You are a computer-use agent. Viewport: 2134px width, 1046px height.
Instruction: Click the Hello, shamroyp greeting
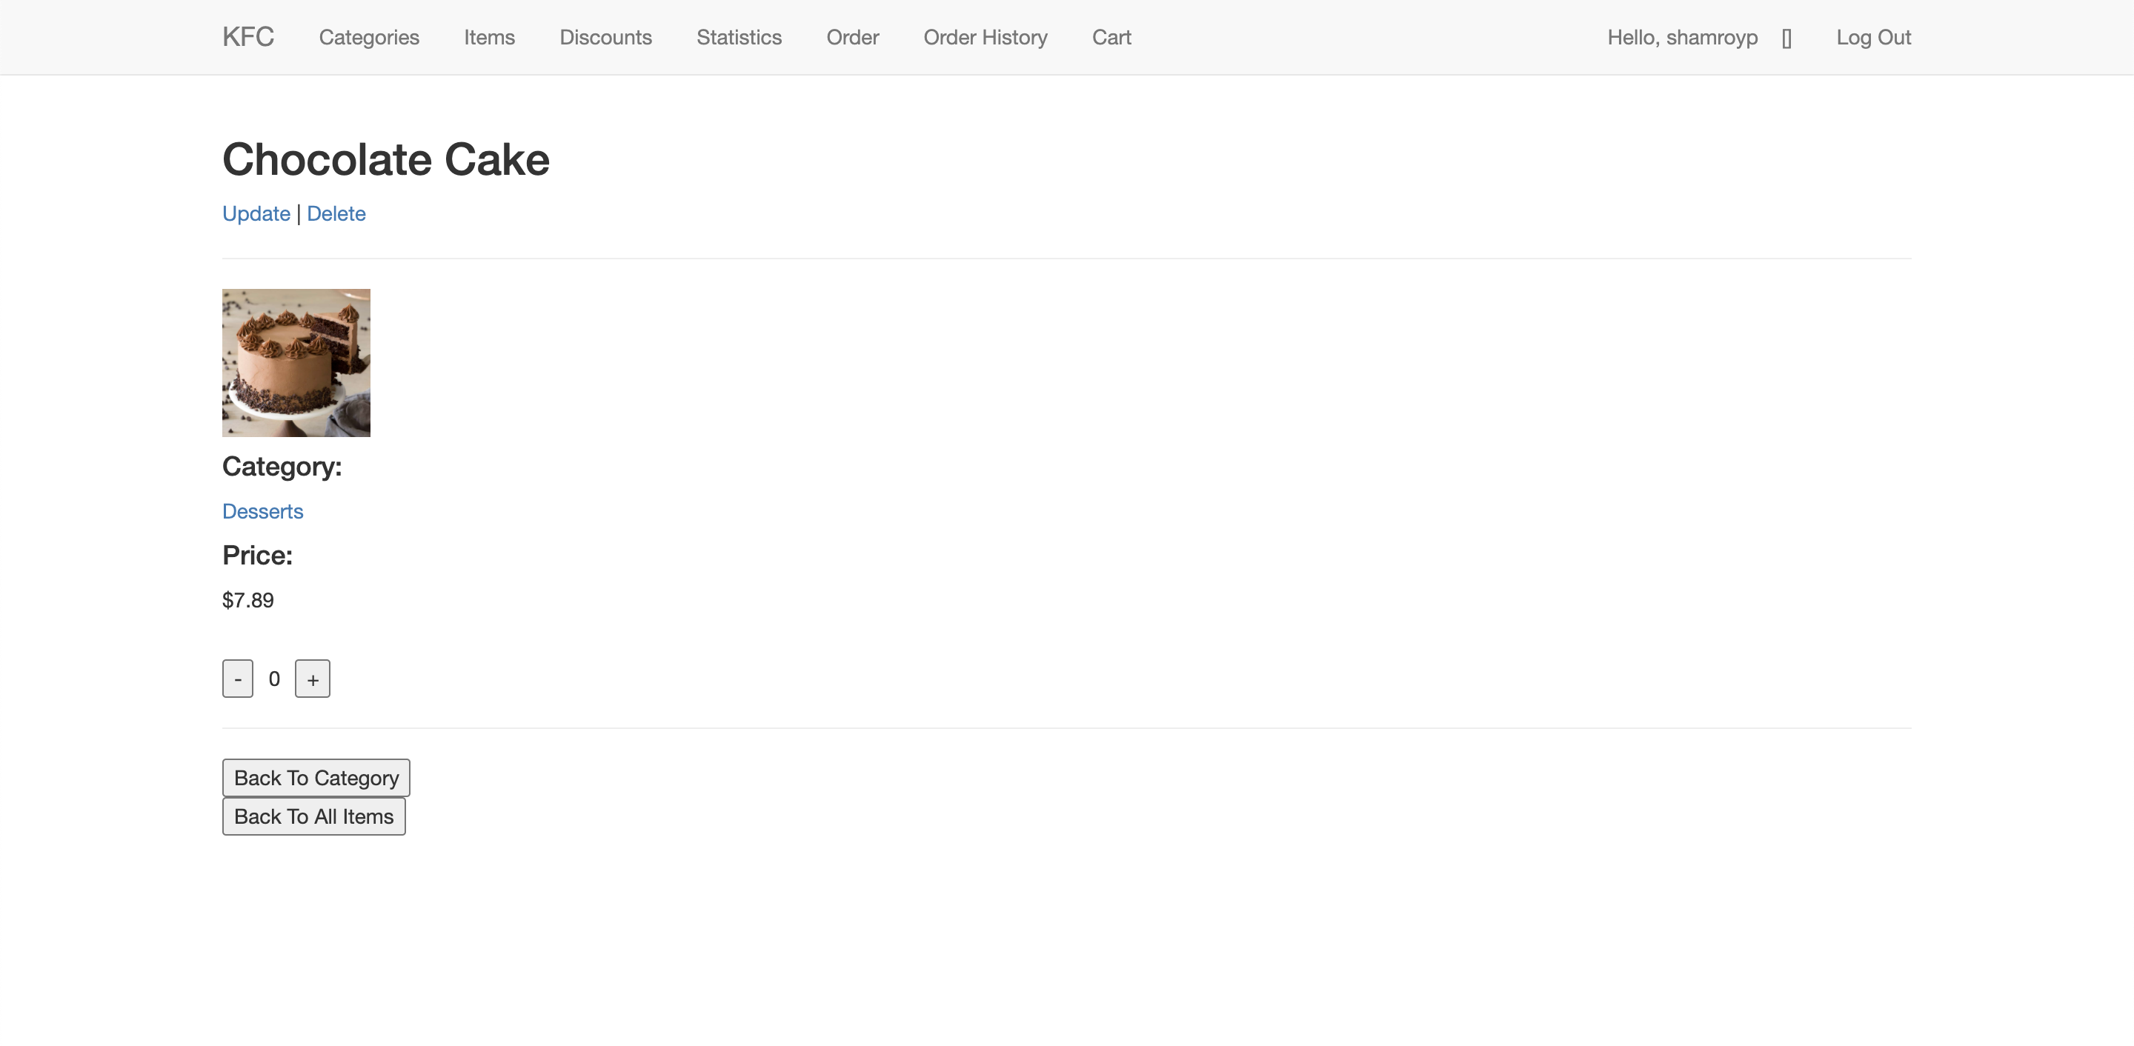click(1682, 37)
